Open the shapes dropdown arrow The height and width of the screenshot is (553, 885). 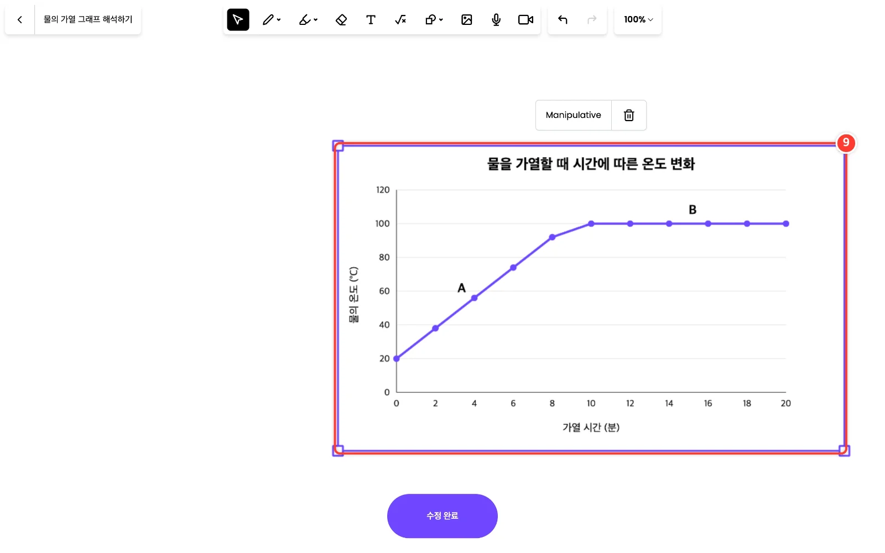[441, 20]
